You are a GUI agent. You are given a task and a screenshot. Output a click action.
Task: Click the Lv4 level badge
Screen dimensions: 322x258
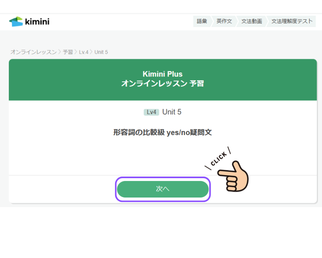coord(151,112)
